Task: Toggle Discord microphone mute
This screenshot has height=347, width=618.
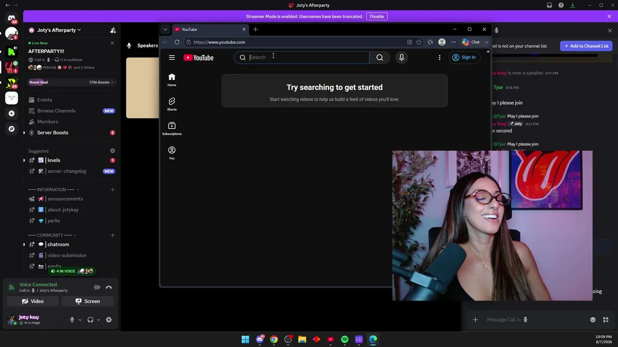Action: click(72, 320)
